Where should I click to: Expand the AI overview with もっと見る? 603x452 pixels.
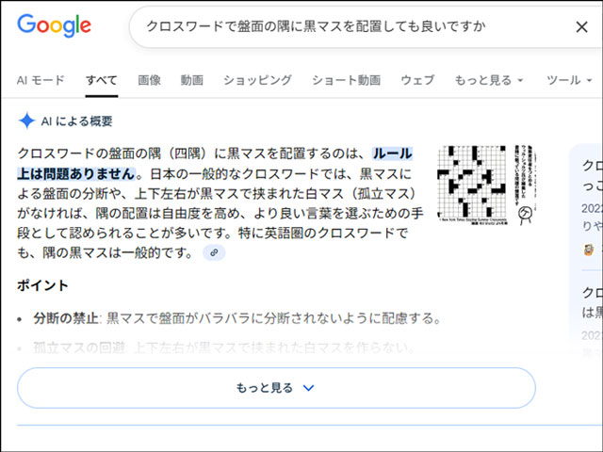pyautogui.click(x=276, y=387)
